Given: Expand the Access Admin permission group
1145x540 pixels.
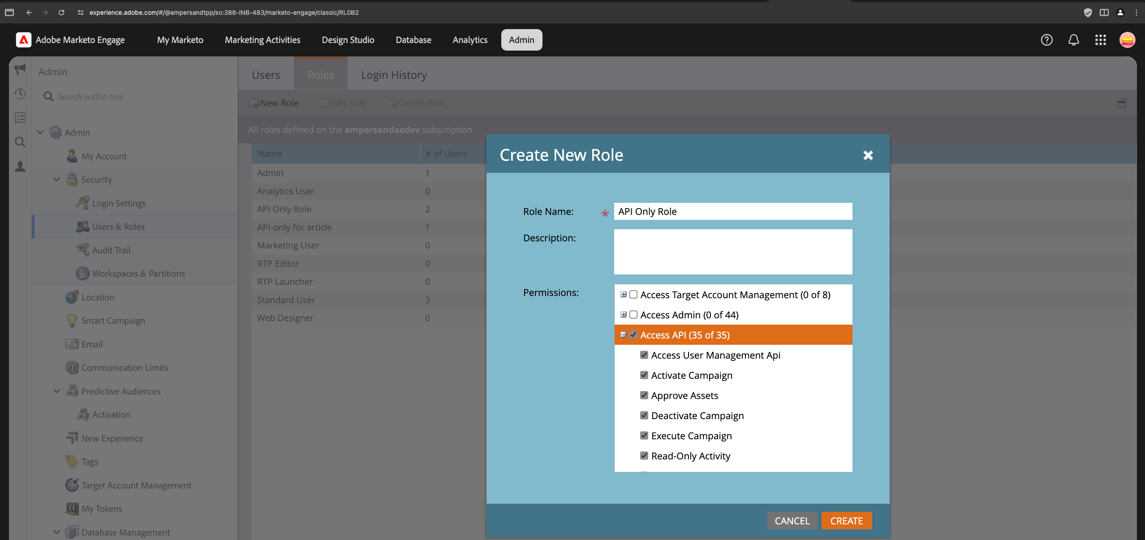Looking at the screenshot, I should tap(623, 315).
